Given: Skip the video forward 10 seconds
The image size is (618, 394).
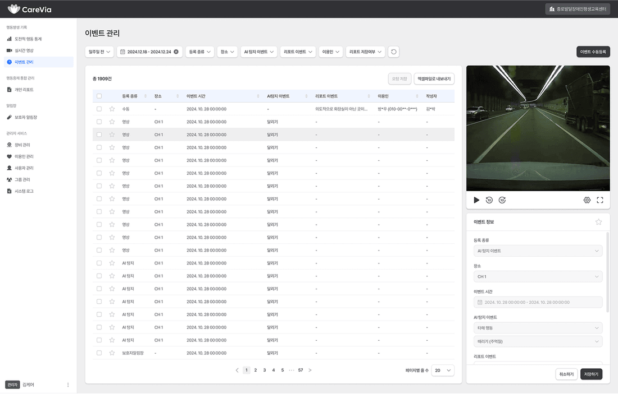Looking at the screenshot, I should (x=502, y=200).
